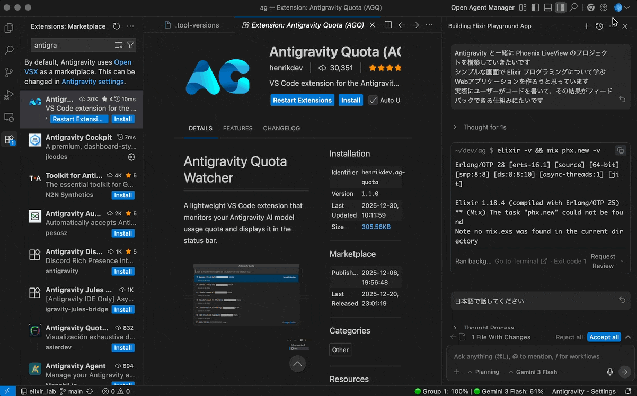Open account profile dropdown in title bar
The height and width of the screenshot is (396, 637).
point(622,7)
